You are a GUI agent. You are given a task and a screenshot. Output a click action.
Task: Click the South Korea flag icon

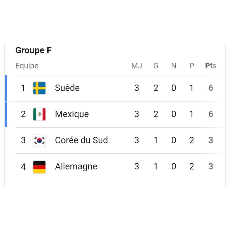(x=39, y=140)
